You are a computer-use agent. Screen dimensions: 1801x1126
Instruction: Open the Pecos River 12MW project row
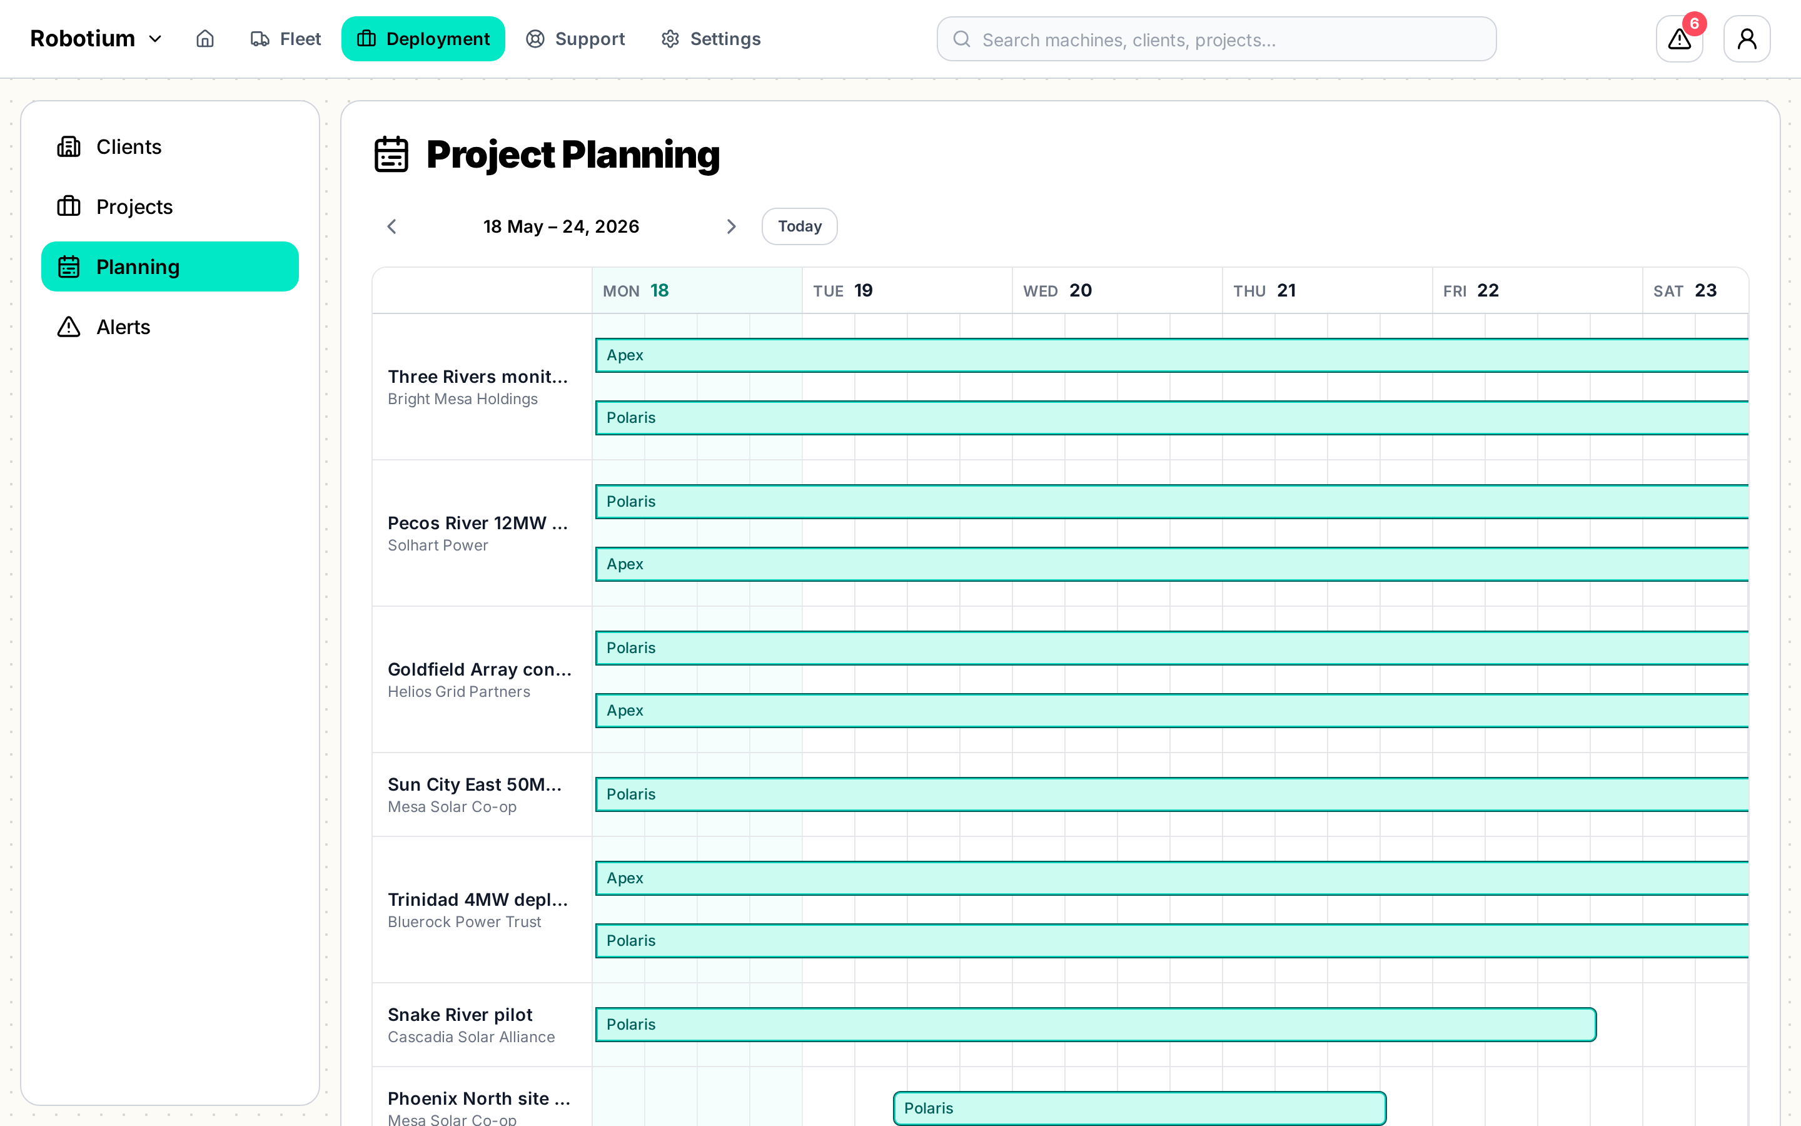tap(482, 533)
